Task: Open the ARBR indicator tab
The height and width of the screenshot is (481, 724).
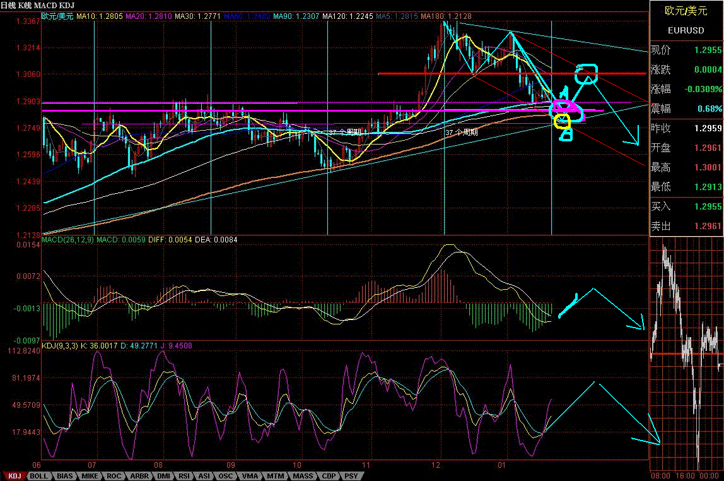Action: click(x=139, y=476)
